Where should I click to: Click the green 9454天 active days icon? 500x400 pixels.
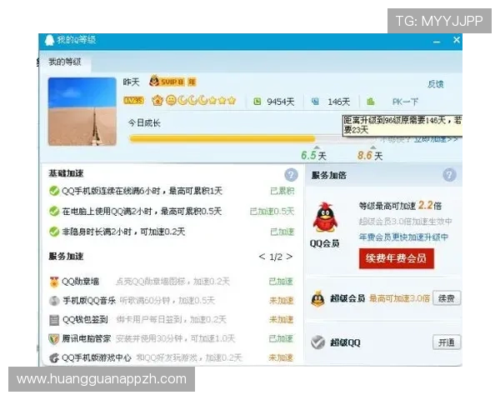click(x=257, y=102)
